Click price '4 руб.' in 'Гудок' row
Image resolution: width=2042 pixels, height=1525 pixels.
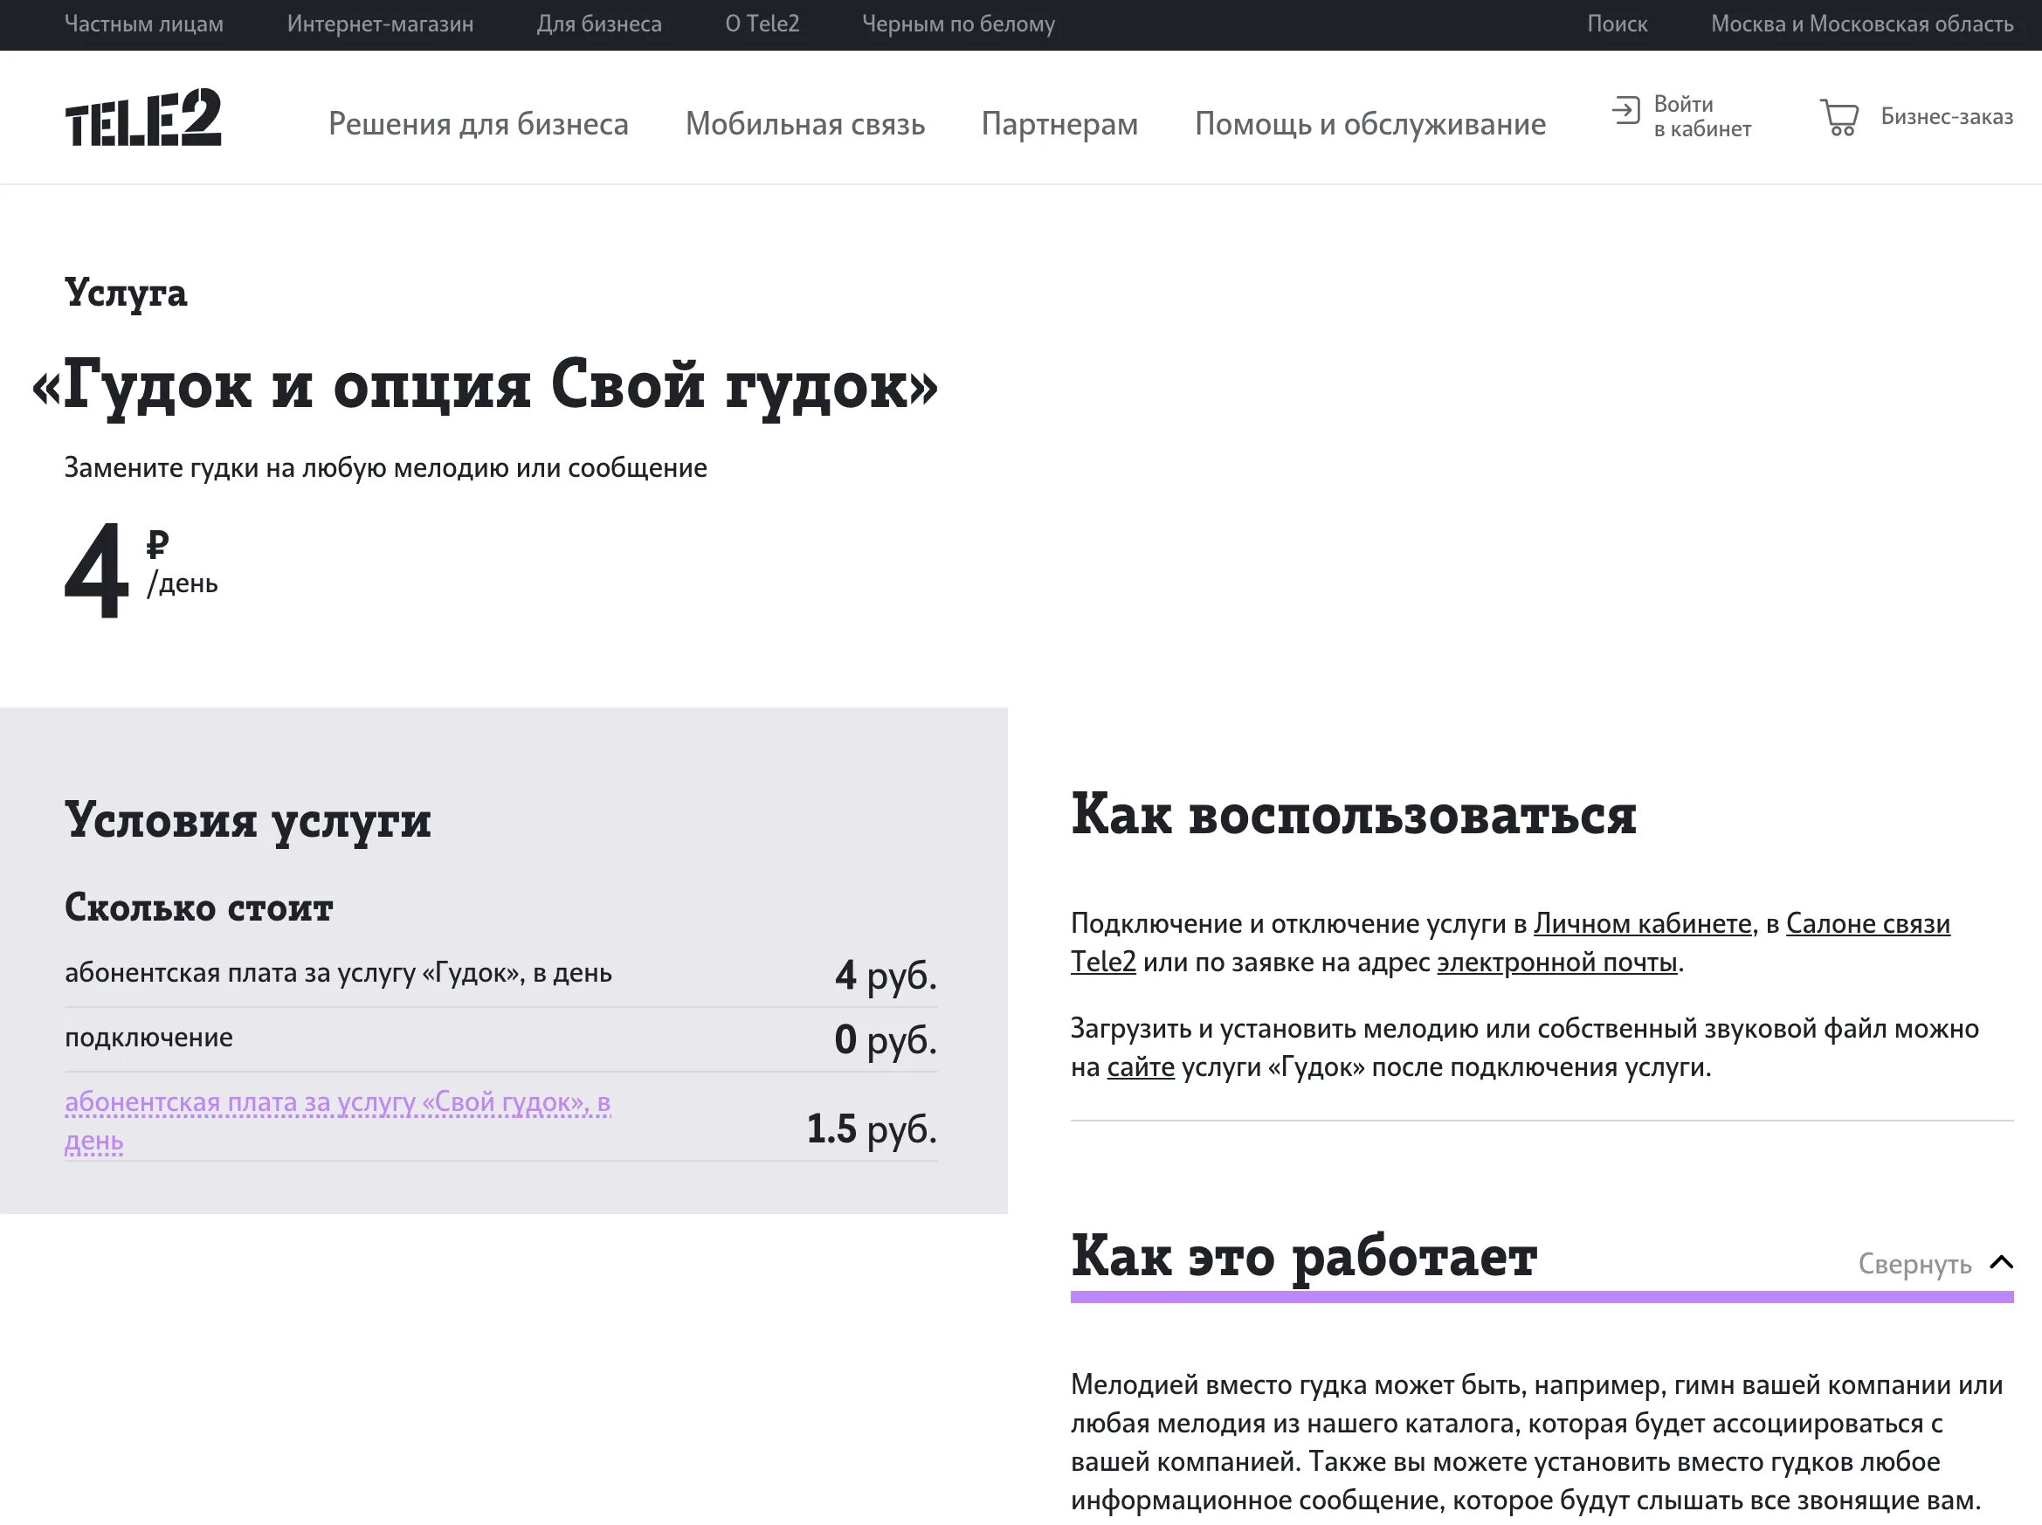click(886, 975)
